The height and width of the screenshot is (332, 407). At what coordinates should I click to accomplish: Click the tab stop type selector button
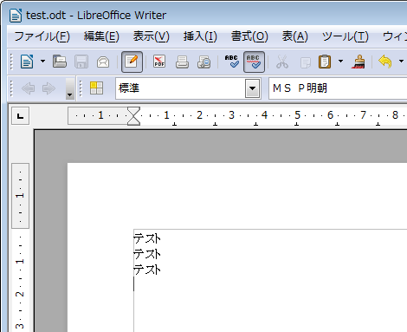20,116
